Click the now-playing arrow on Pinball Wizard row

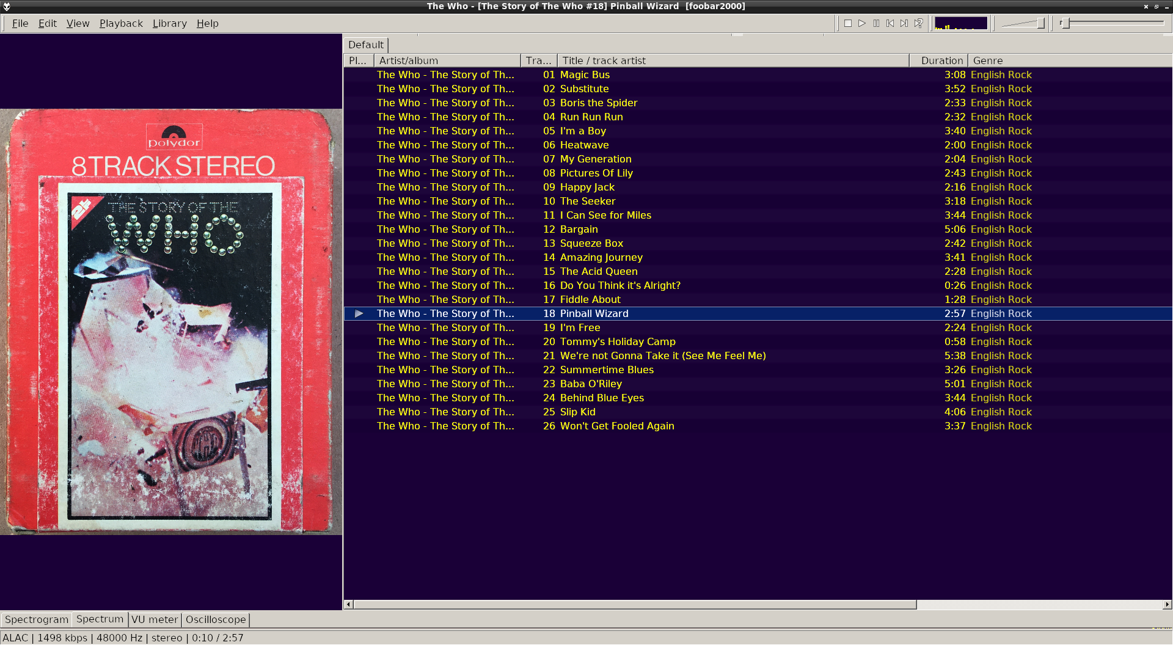pyautogui.click(x=359, y=313)
